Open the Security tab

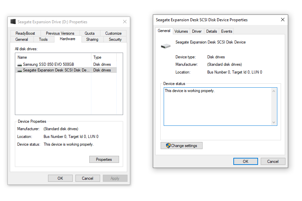115,39
